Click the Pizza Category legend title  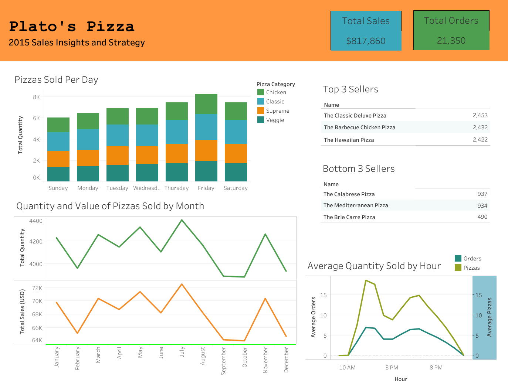276,84
